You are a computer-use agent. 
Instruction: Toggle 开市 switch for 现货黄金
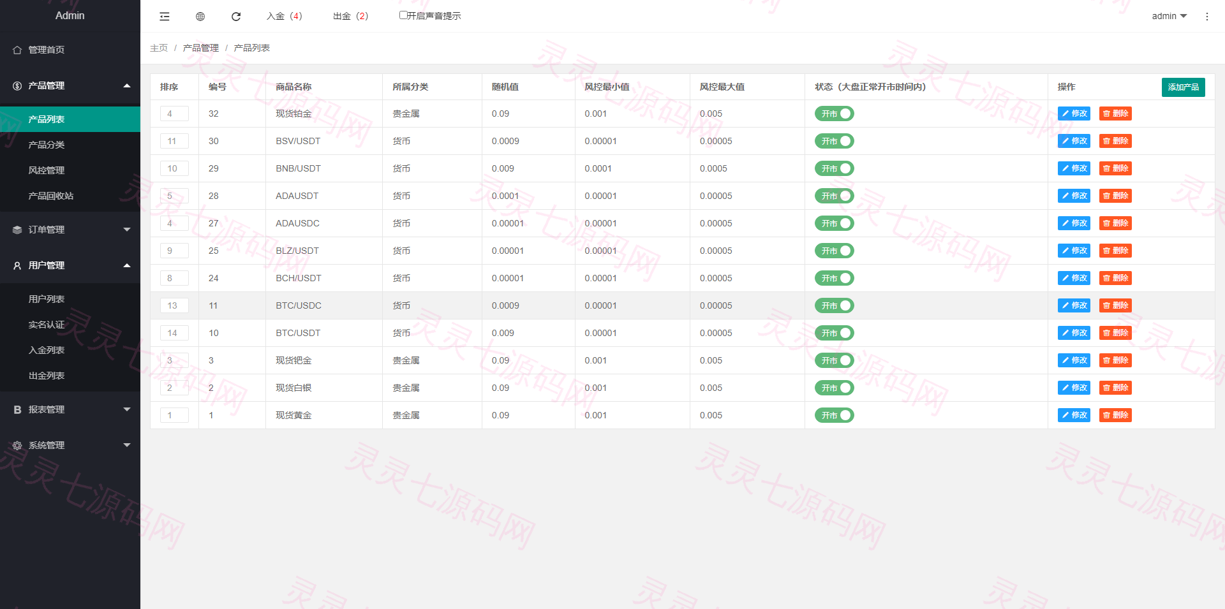(834, 415)
